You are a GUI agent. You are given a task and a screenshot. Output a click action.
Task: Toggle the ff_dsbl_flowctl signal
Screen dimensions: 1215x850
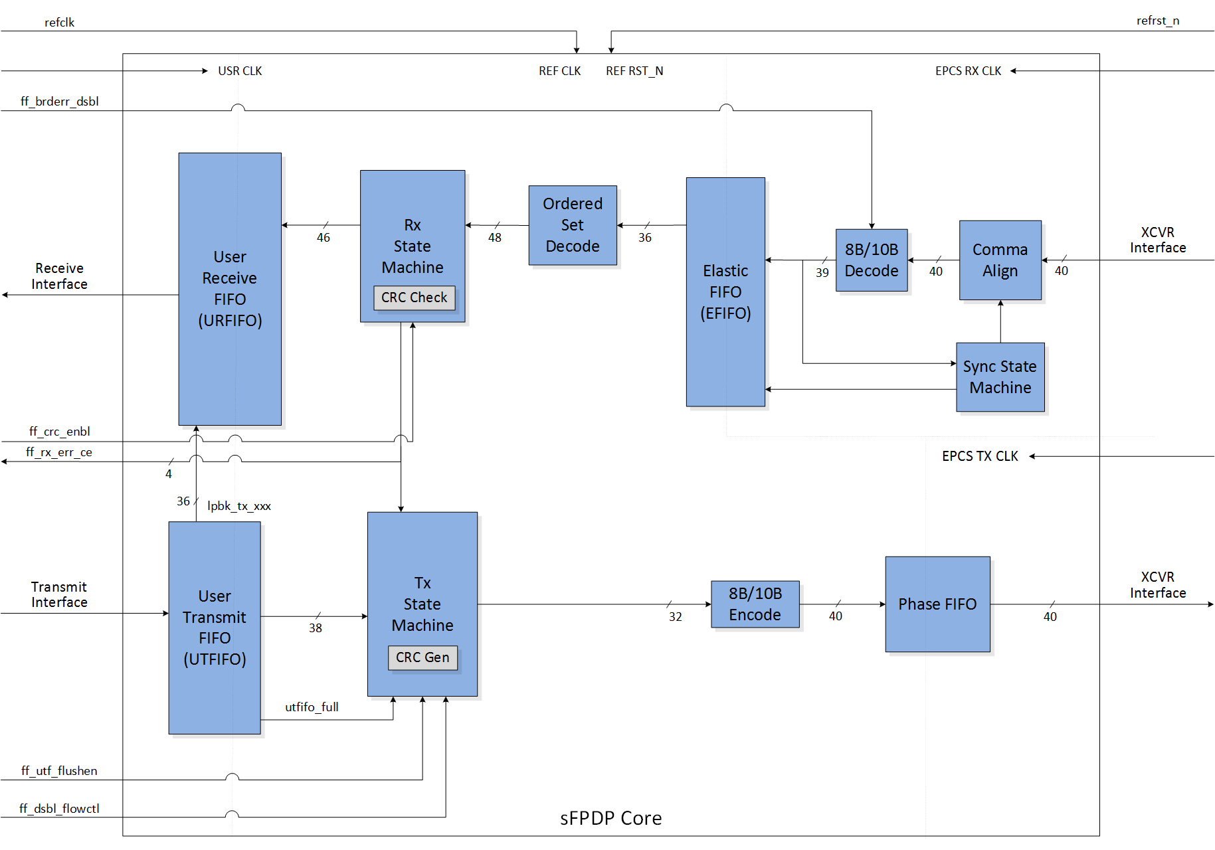click(59, 809)
